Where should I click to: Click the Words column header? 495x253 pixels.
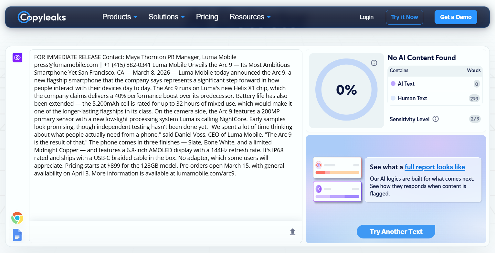pyautogui.click(x=474, y=70)
